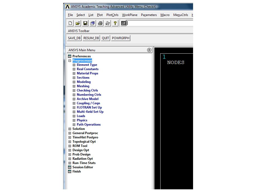Expand the Multi-field Set Up node
This screenshot has width=256, height=192.
74,112
